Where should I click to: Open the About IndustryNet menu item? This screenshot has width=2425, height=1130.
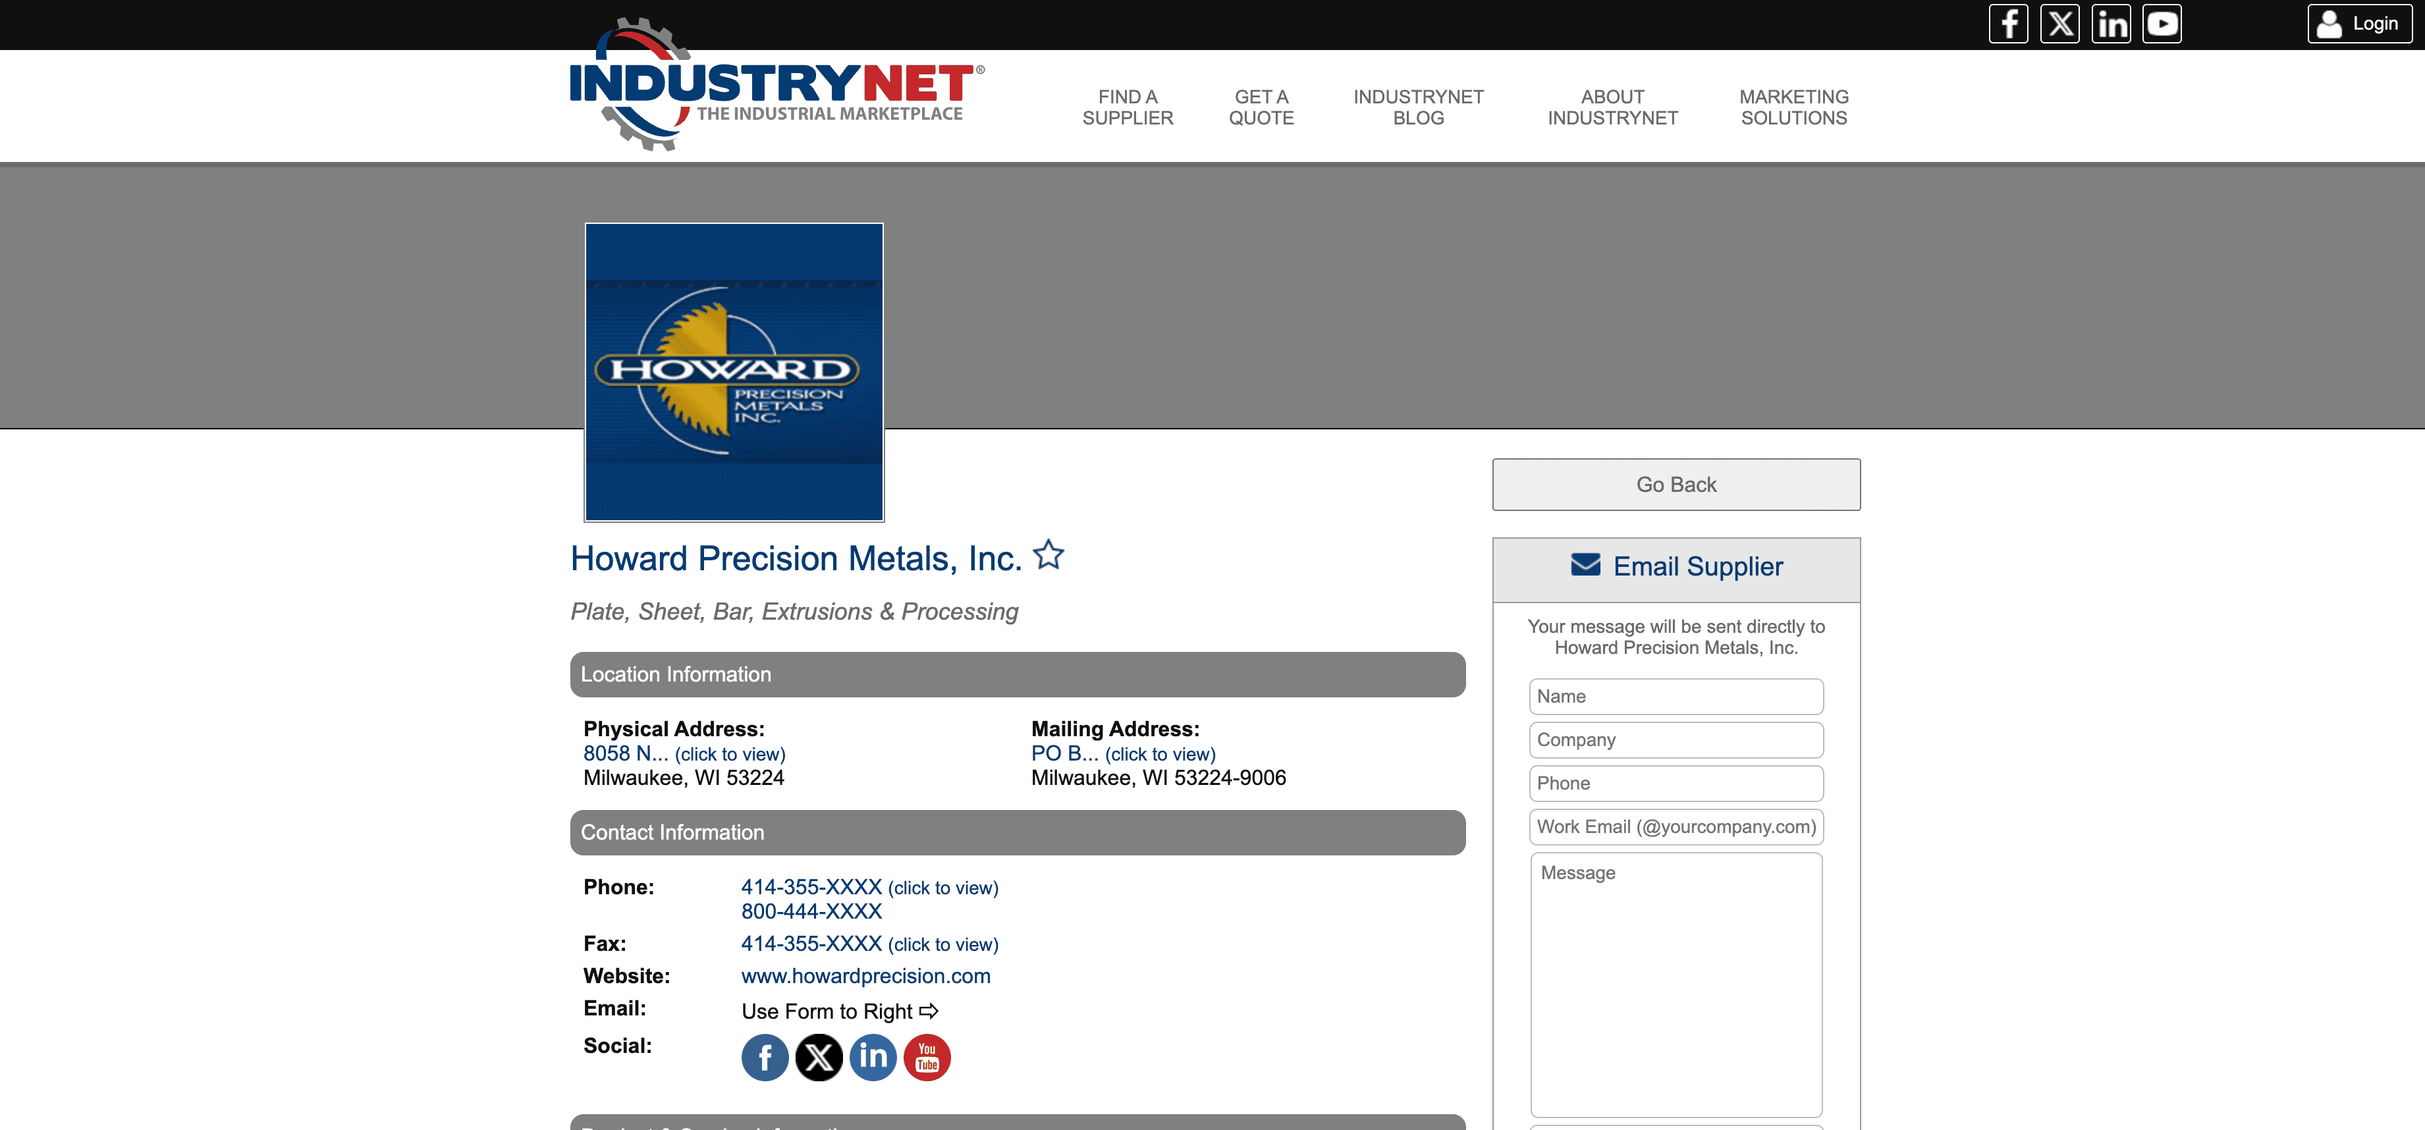click(x=1612, y=107)
